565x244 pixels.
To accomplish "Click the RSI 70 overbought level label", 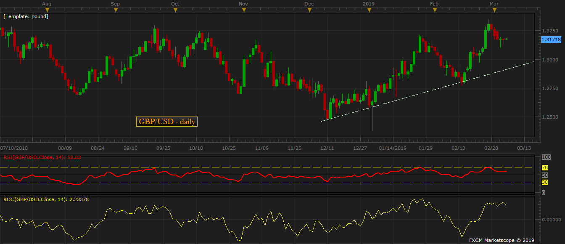I will coord(545,167).
